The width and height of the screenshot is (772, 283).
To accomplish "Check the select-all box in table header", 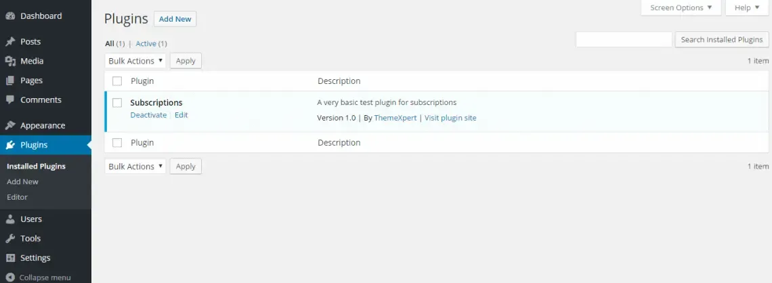I will 117,81.
